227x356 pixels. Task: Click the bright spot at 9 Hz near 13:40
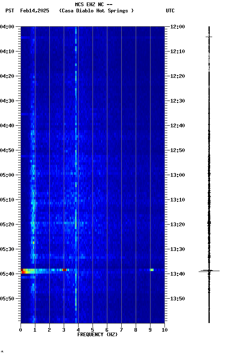(x=152, y=270)
